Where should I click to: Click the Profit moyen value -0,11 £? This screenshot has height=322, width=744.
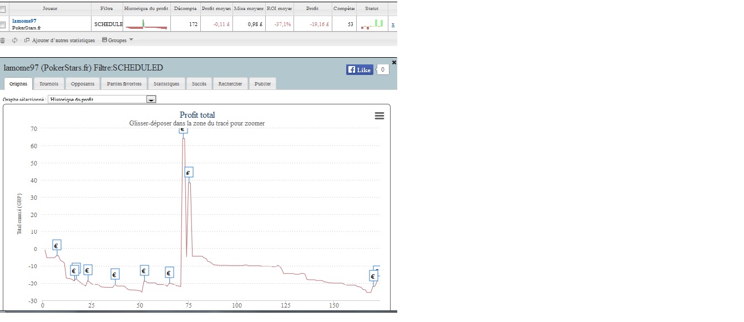pyautogui.click(x=221, y=24)
